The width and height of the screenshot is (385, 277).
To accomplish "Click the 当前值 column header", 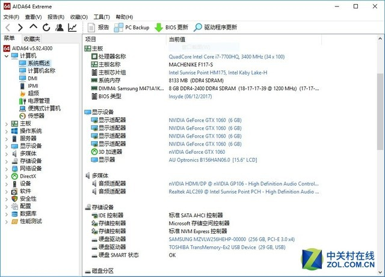I will pos(244,39).
